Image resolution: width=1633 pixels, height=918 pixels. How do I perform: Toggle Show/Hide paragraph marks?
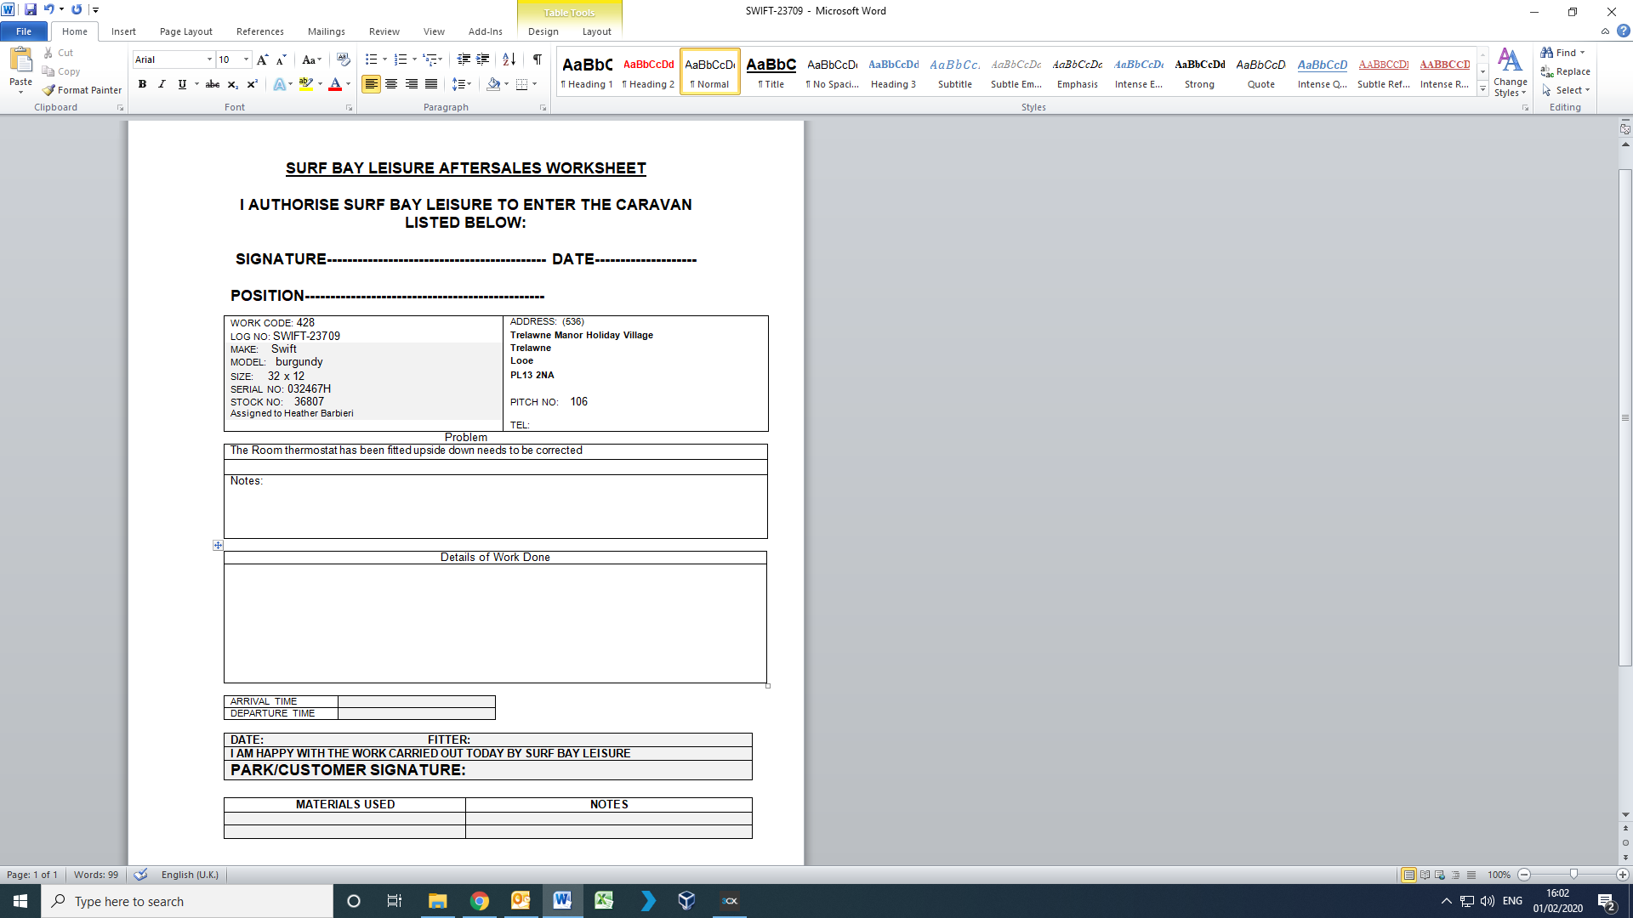(x=538, y=59)
